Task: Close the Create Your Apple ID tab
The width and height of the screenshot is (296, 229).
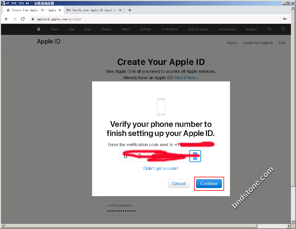Action: pyautogui.click(x=60, y=10)
